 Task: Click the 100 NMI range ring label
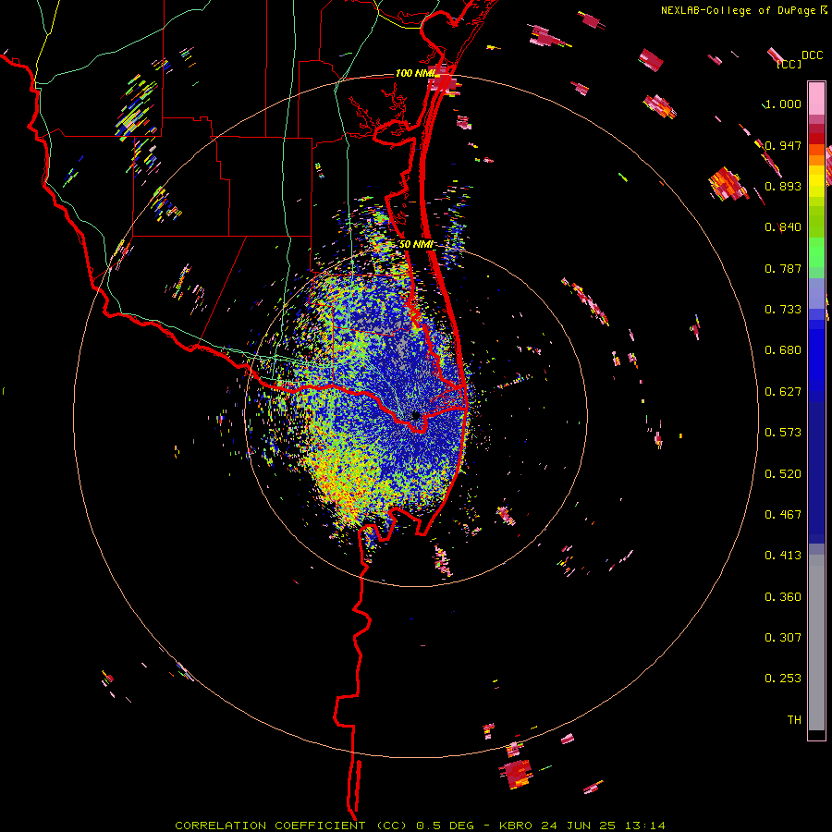[415, 73]
